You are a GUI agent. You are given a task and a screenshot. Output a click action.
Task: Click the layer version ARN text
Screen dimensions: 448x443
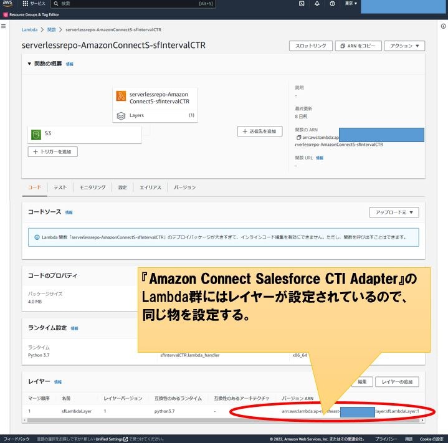click(x=350, y=411)
